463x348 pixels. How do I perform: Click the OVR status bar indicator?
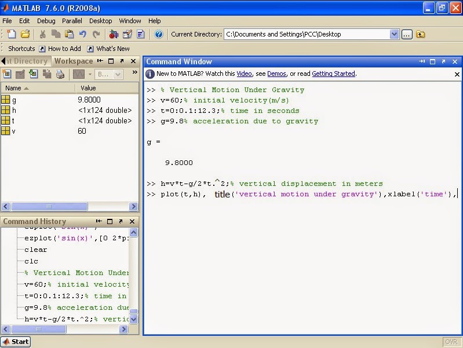tap(451, 342)
